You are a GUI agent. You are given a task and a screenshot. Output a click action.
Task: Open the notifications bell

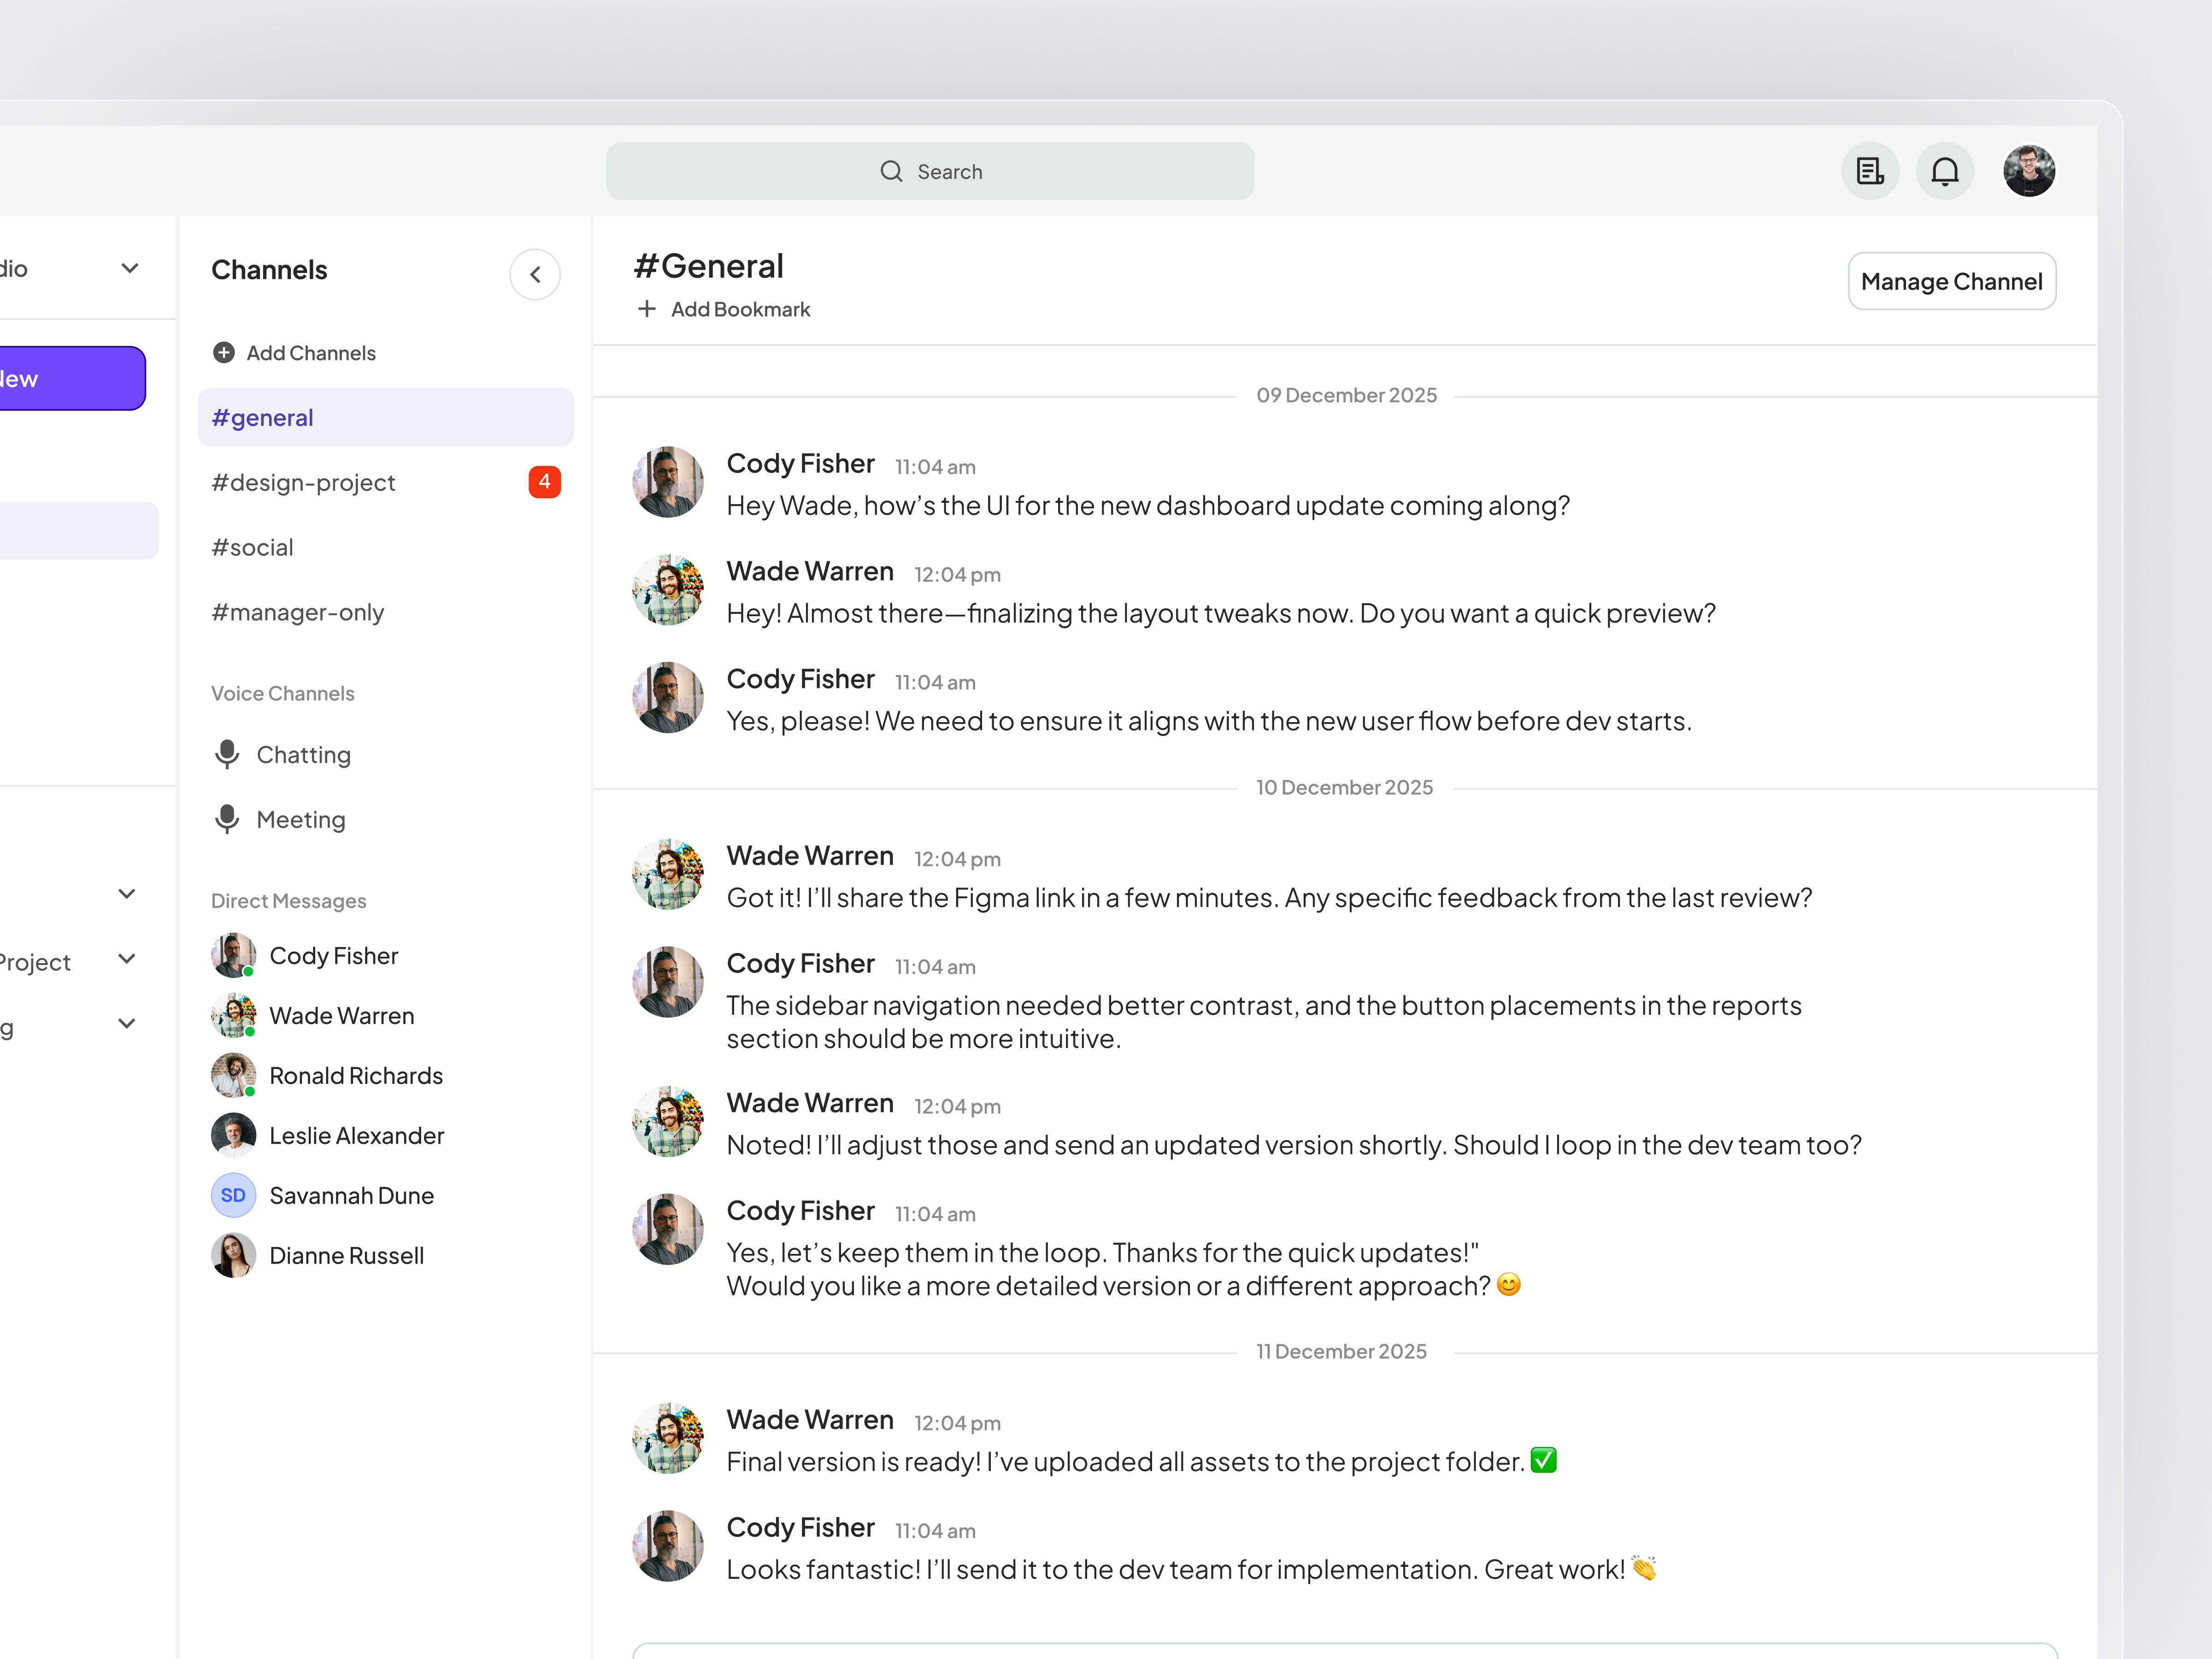pos(1945,171)
